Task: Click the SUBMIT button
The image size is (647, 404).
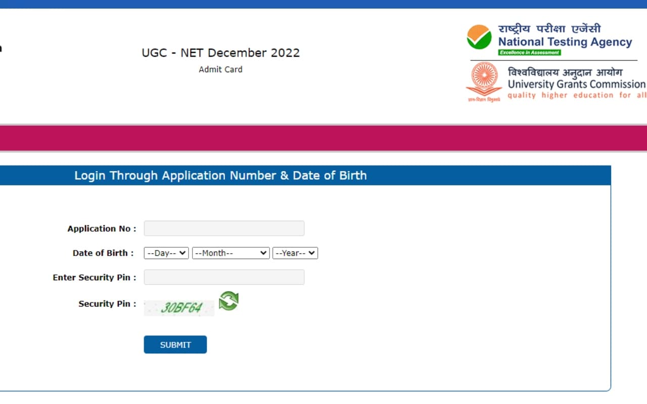Action: coord(175,344)
